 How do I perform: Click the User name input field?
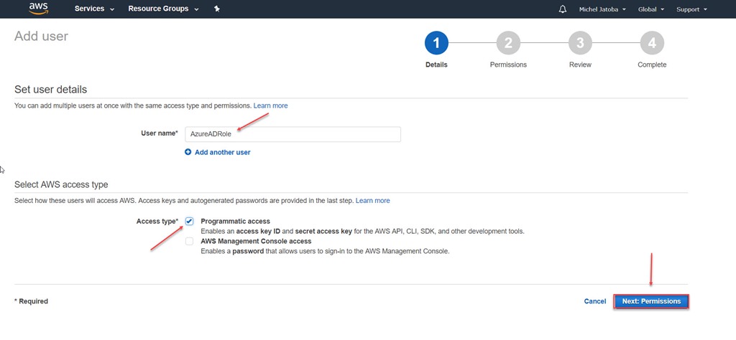point(293,134)
